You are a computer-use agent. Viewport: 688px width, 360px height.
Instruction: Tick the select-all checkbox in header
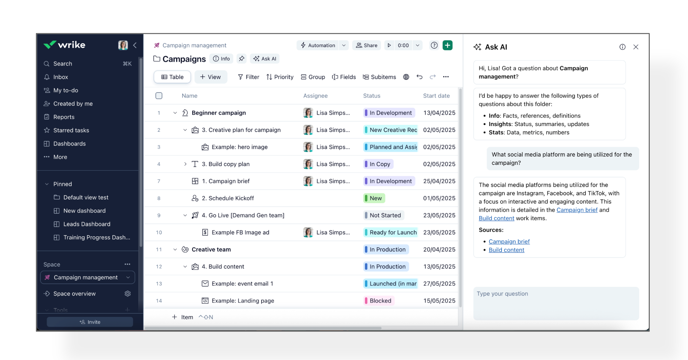point(159,96)
